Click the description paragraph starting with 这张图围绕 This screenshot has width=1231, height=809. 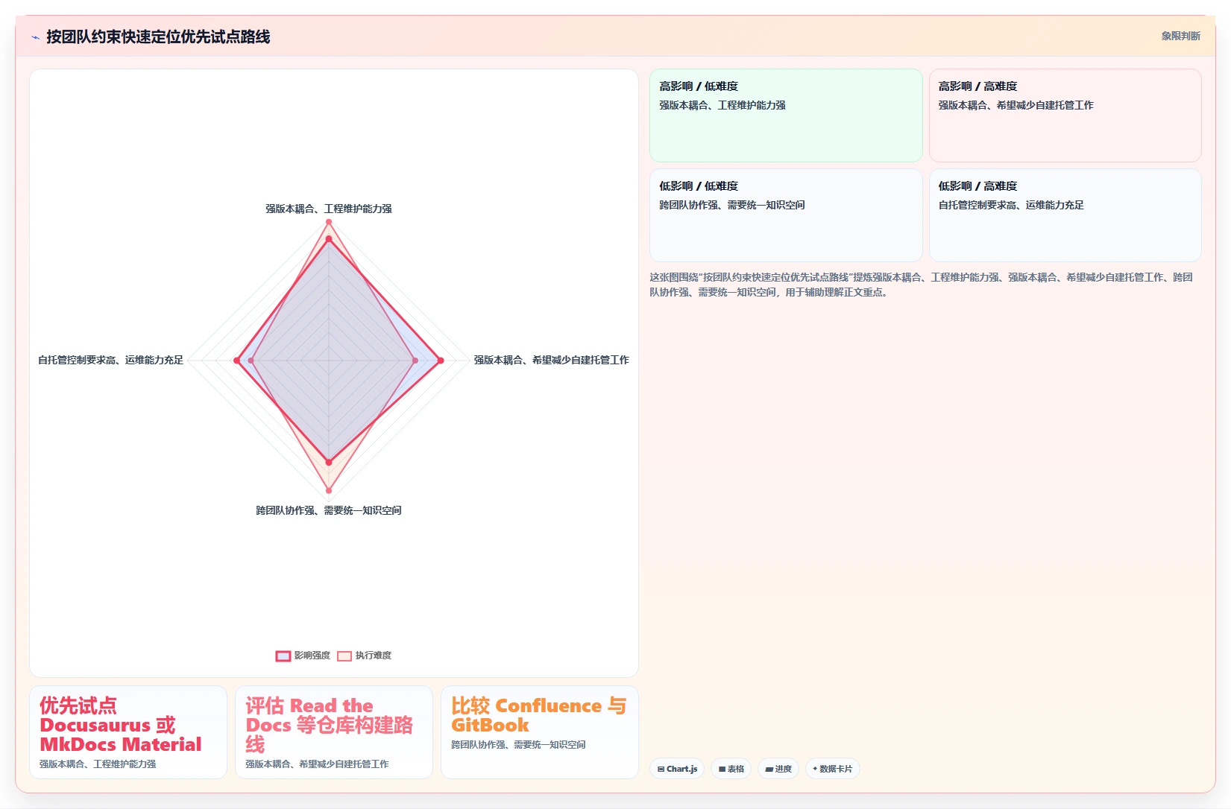(x=921, y=285)
